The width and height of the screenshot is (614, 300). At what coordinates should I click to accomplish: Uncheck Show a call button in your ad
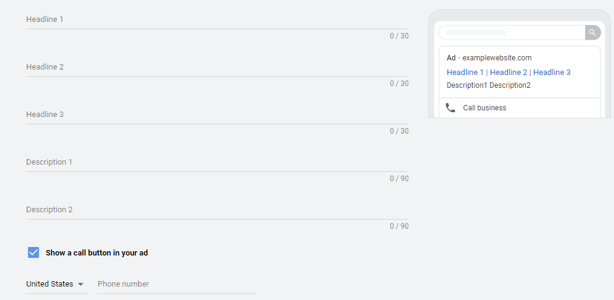click(34, 252)
